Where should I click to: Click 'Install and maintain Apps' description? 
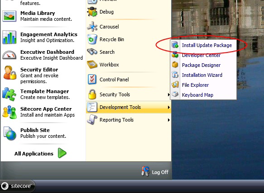tap(48, 115)
